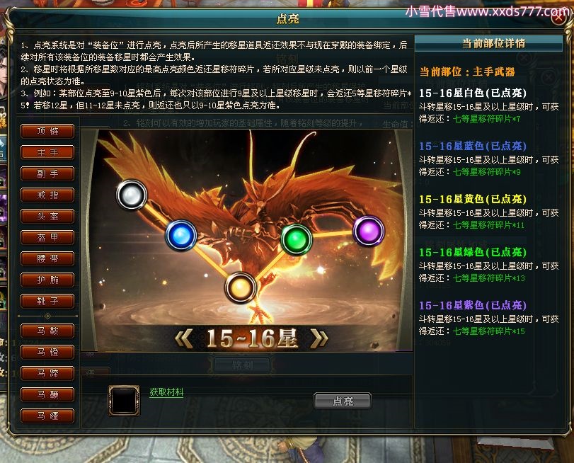Click the empty material slot
The height and width of the screenshot is (463, 574).
[x=124, y=401]
